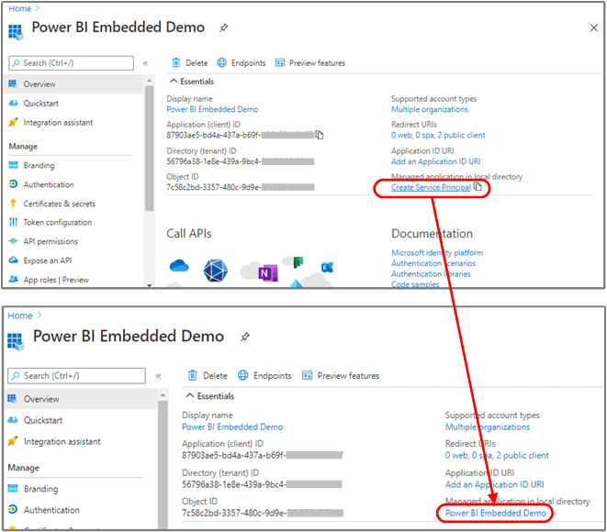Click the app grid icon by the bottom title
Screen dimensions: 607x532
coord(16,342)
